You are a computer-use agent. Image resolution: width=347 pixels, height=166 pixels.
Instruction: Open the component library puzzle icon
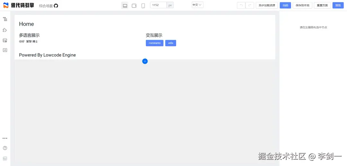tap(5, 30)
